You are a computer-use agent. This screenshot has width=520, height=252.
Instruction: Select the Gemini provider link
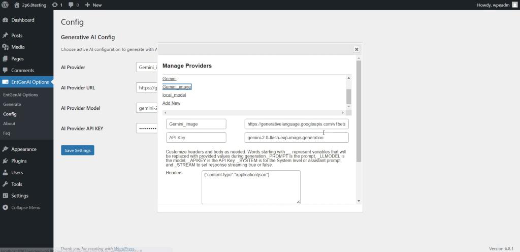[170, 79]
